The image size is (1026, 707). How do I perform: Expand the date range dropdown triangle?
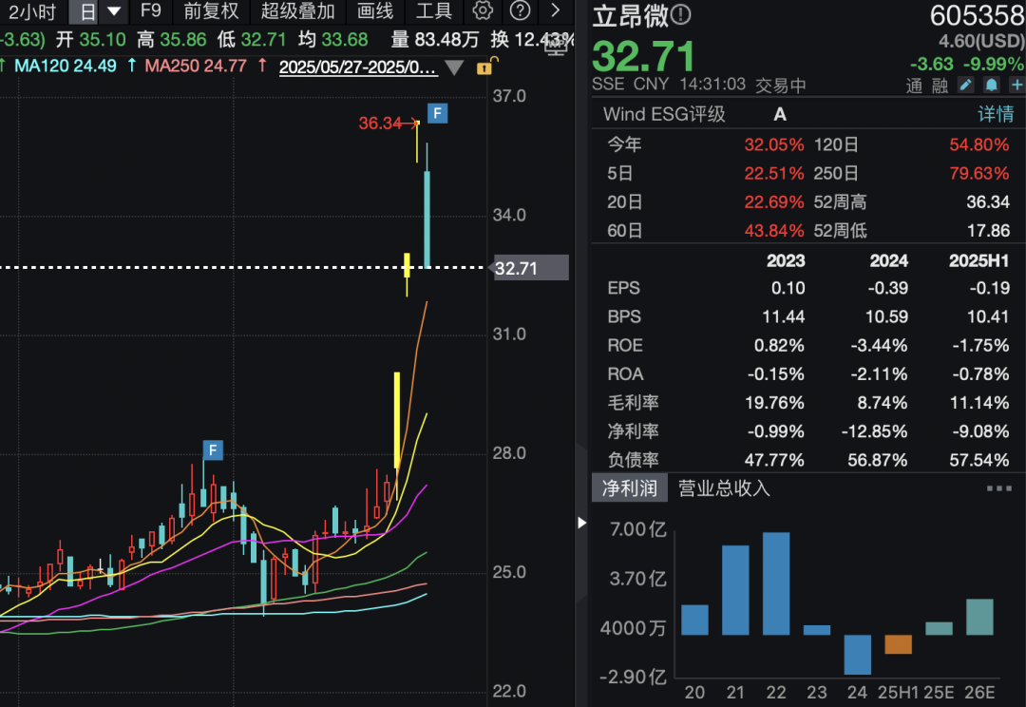454,67
